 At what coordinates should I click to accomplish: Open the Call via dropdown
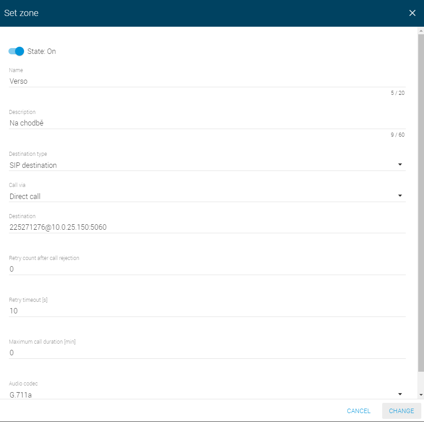tap(207, 196)
